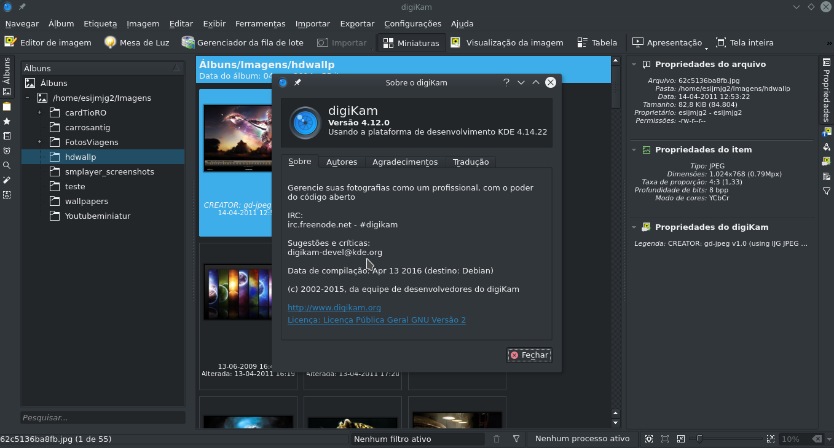Screen dimensions: 834x448
Task: Open the colors bucket icon on right sidebar
Action: [827, 147]
